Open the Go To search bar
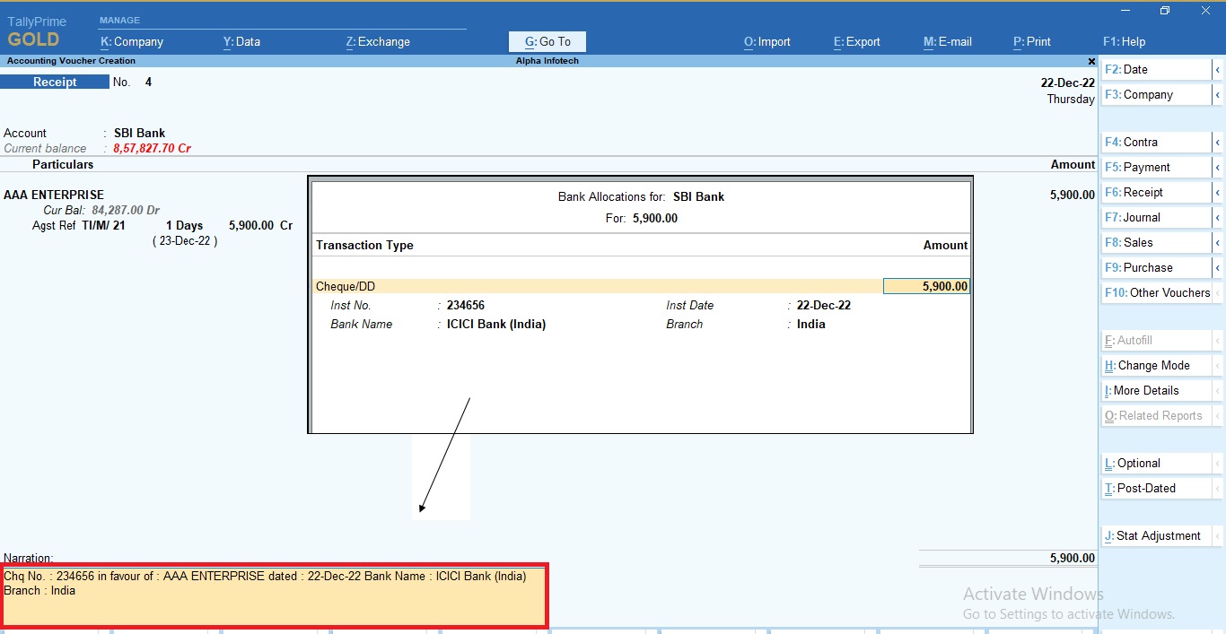The width and height of the screenshot is (1226, 634). pos(547,41)
